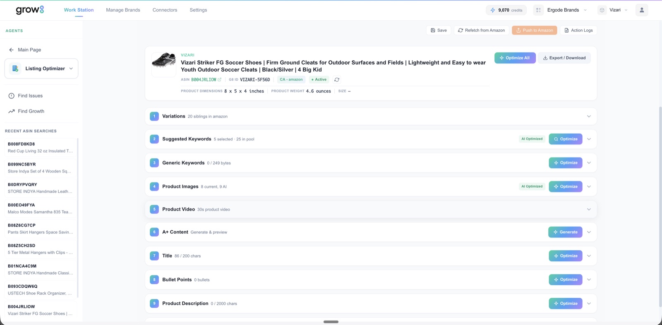Screen dimensions: 662x325
Task: Click the credits lightning bolt icon
Action: click(x=492, y=10)
